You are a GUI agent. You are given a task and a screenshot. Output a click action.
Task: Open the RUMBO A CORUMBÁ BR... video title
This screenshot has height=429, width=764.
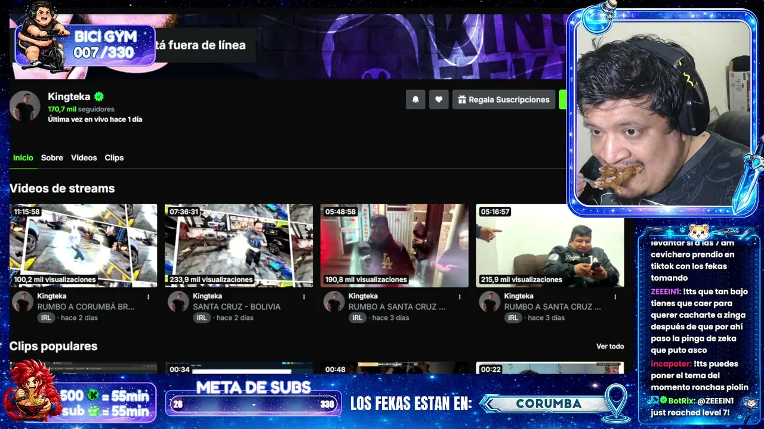(86, 307)
